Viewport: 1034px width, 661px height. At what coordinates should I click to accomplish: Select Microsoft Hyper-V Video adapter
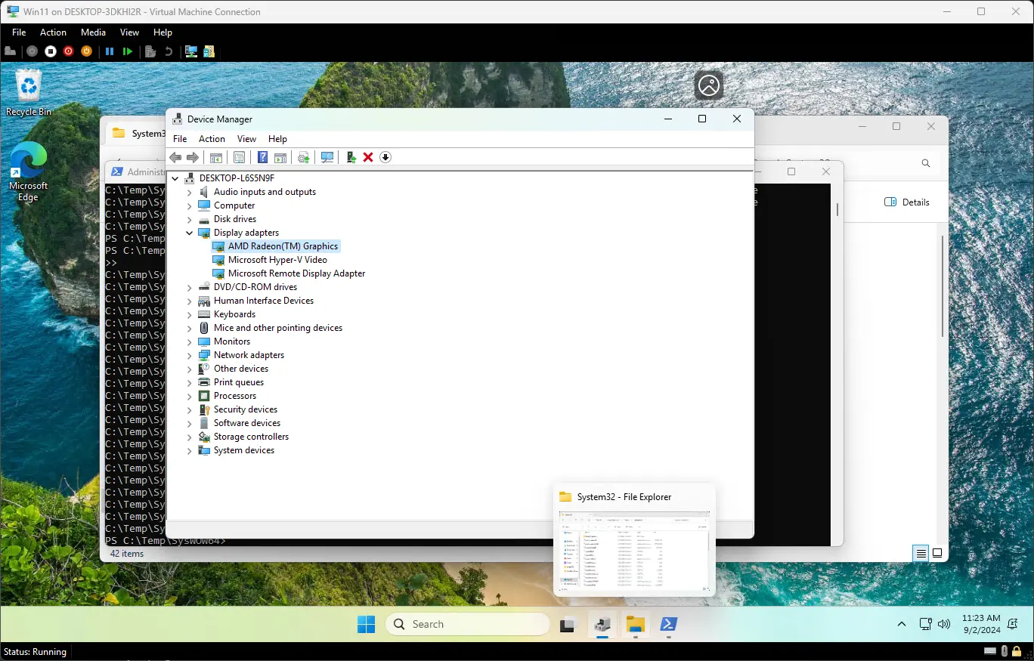pos(277,260)
